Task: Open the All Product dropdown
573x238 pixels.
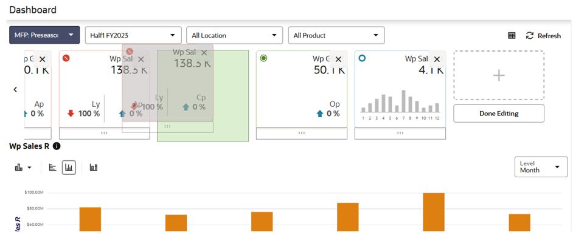Action: pyautogui.click(x=336, y=35)
